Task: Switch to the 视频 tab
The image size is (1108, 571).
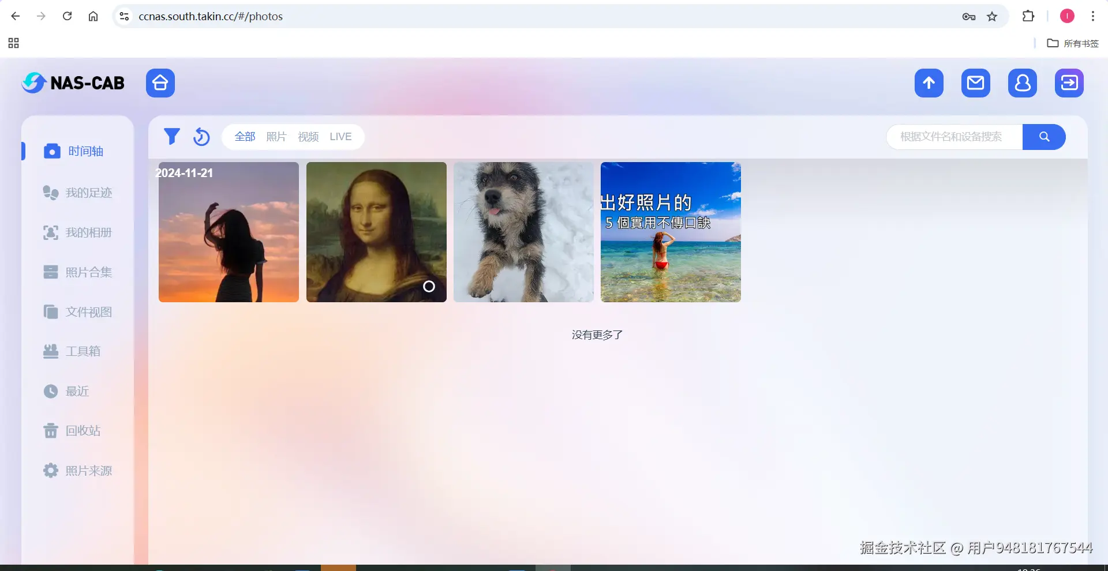Action: pyautogui.click(x=308, y=137)
